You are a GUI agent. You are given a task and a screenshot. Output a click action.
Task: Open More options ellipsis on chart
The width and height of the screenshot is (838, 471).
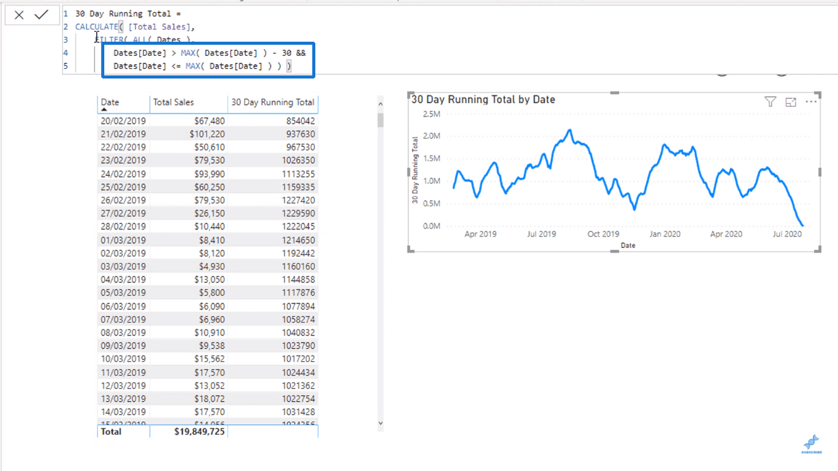811,102
